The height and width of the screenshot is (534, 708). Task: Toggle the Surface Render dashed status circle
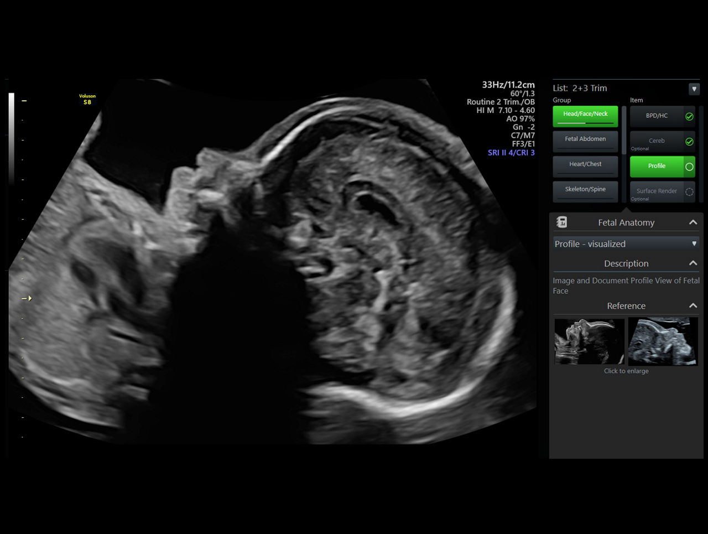[689, 192]
